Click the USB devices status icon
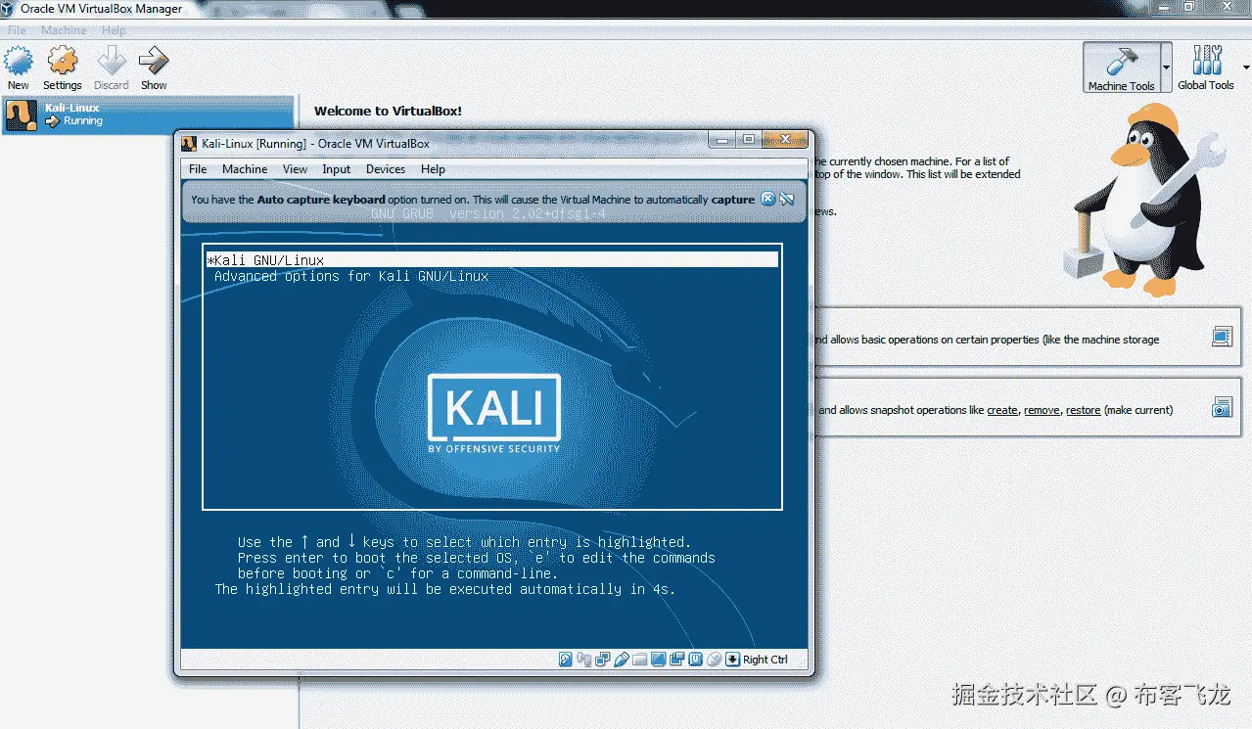 coord(622,660)
